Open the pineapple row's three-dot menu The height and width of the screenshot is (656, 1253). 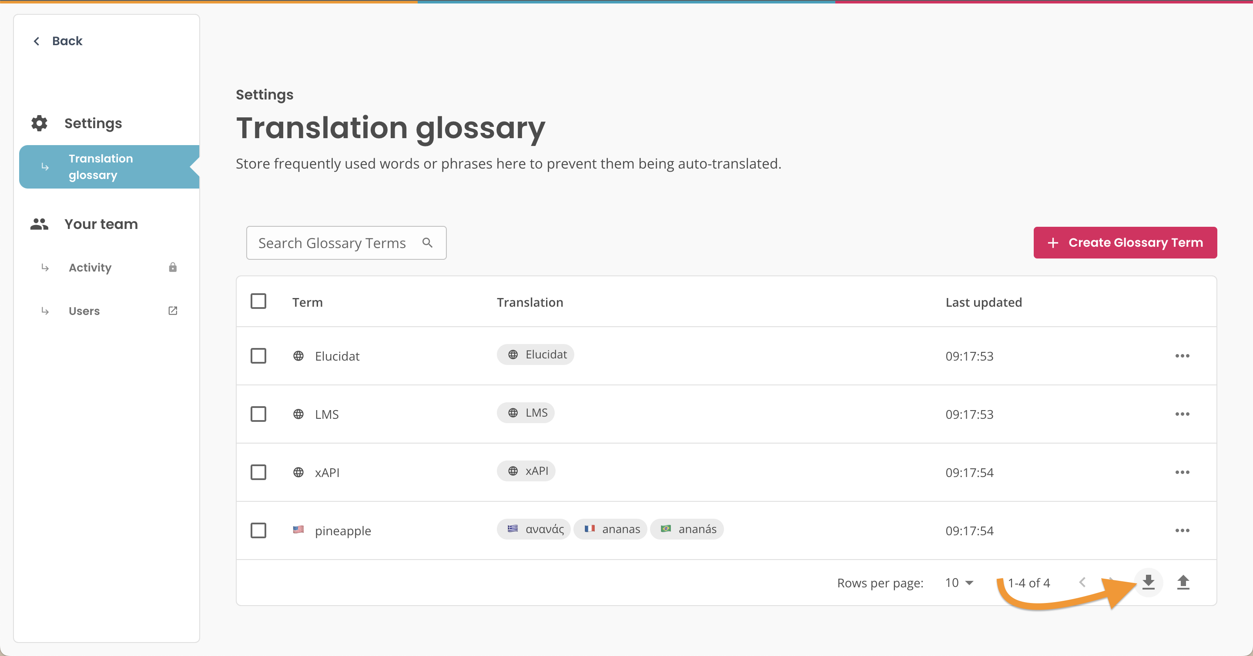point(1182,530)
